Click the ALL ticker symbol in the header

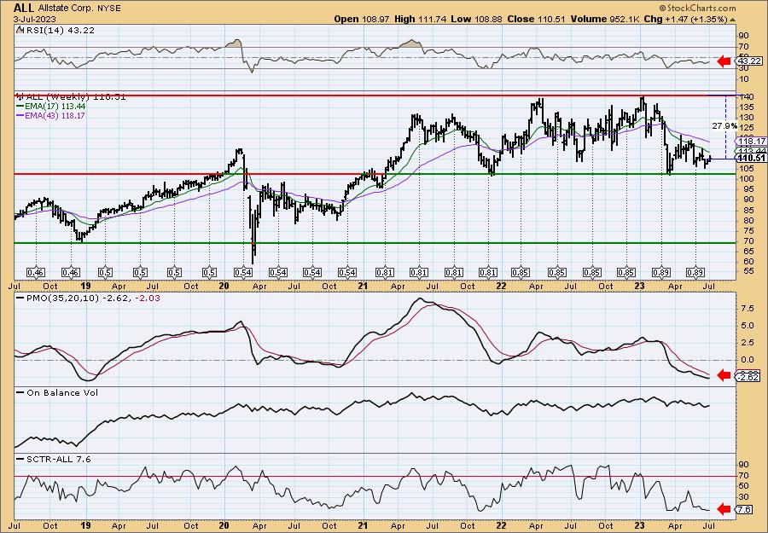24,8
